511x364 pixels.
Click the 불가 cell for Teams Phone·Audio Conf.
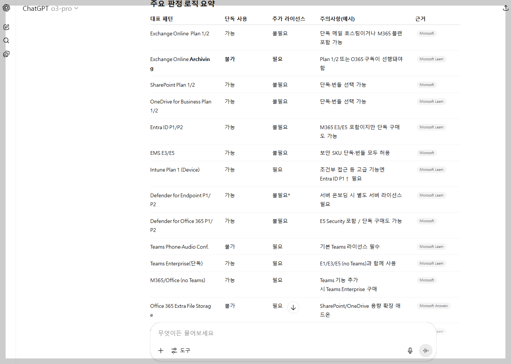pyautogui.click(x=230, y=247)
